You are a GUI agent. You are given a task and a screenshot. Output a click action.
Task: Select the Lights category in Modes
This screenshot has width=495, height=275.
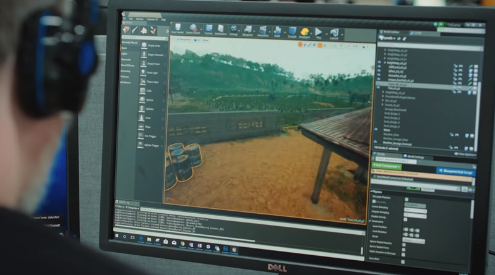click(x=124, y=54)
